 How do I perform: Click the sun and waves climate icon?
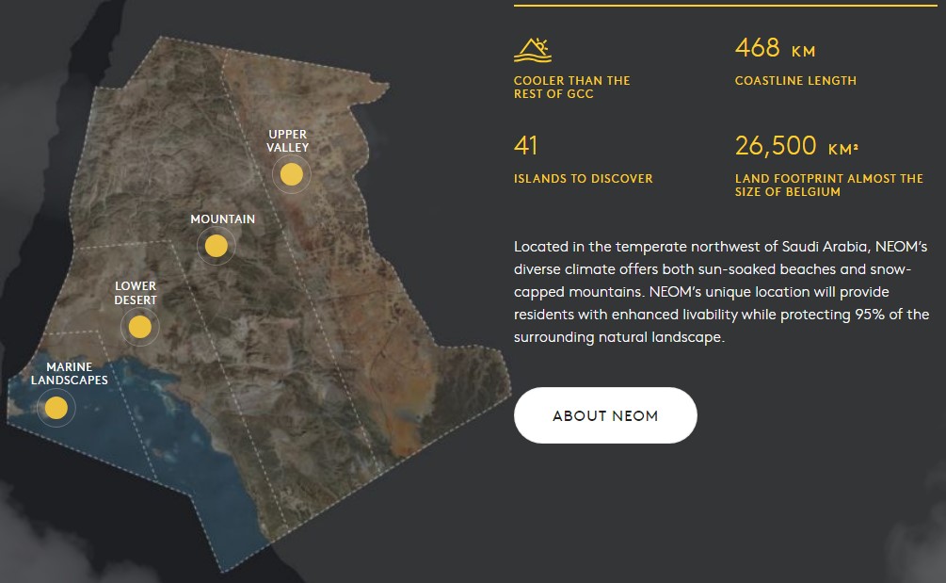[533, 50]
